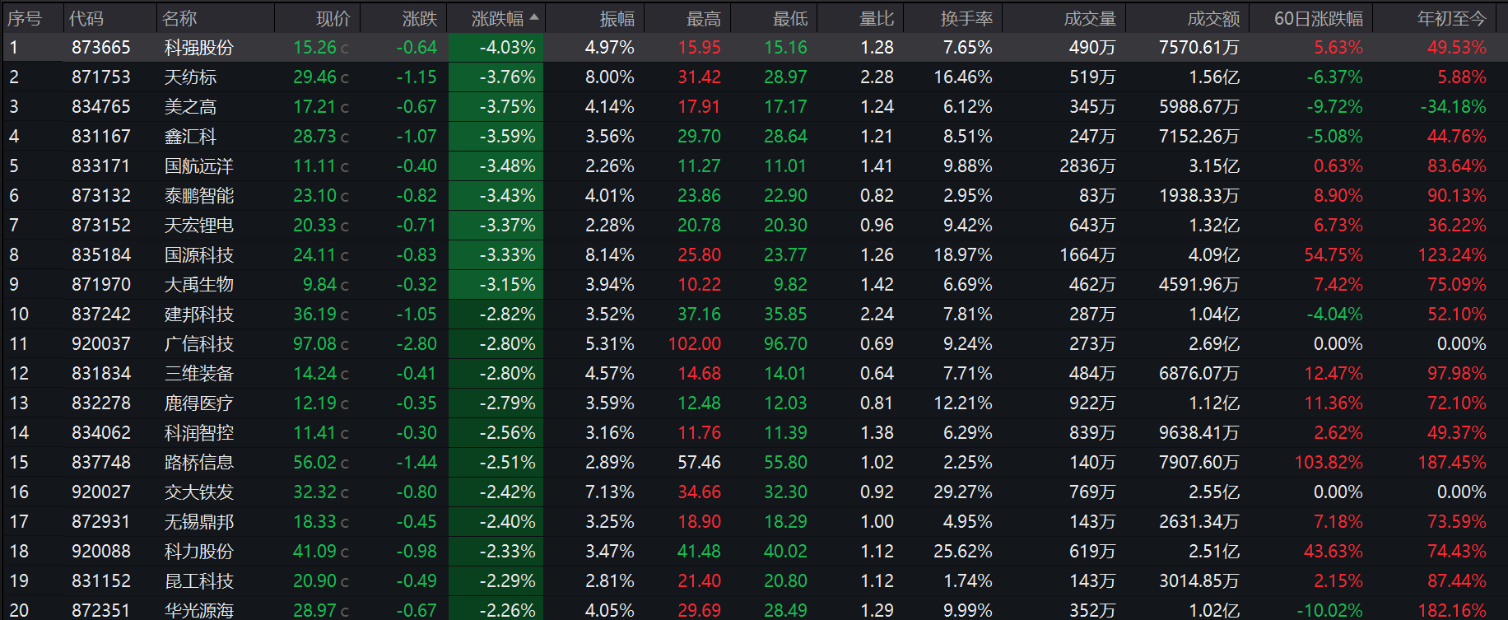
Task: Select stock 交大铁发
Action: (199, 492)
